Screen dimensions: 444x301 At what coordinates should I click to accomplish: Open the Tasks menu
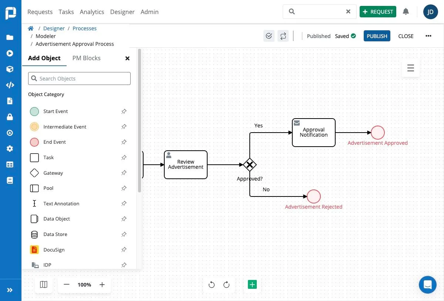[66, 12]
